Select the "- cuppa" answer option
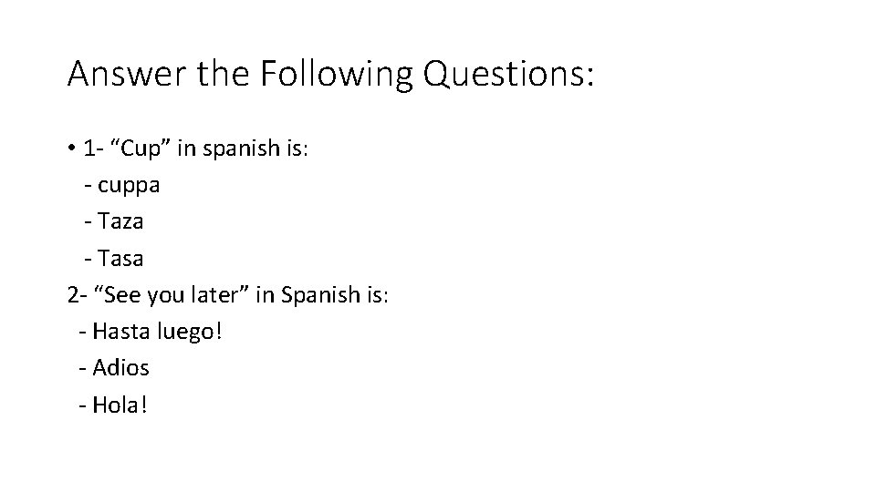 point(121,185)
